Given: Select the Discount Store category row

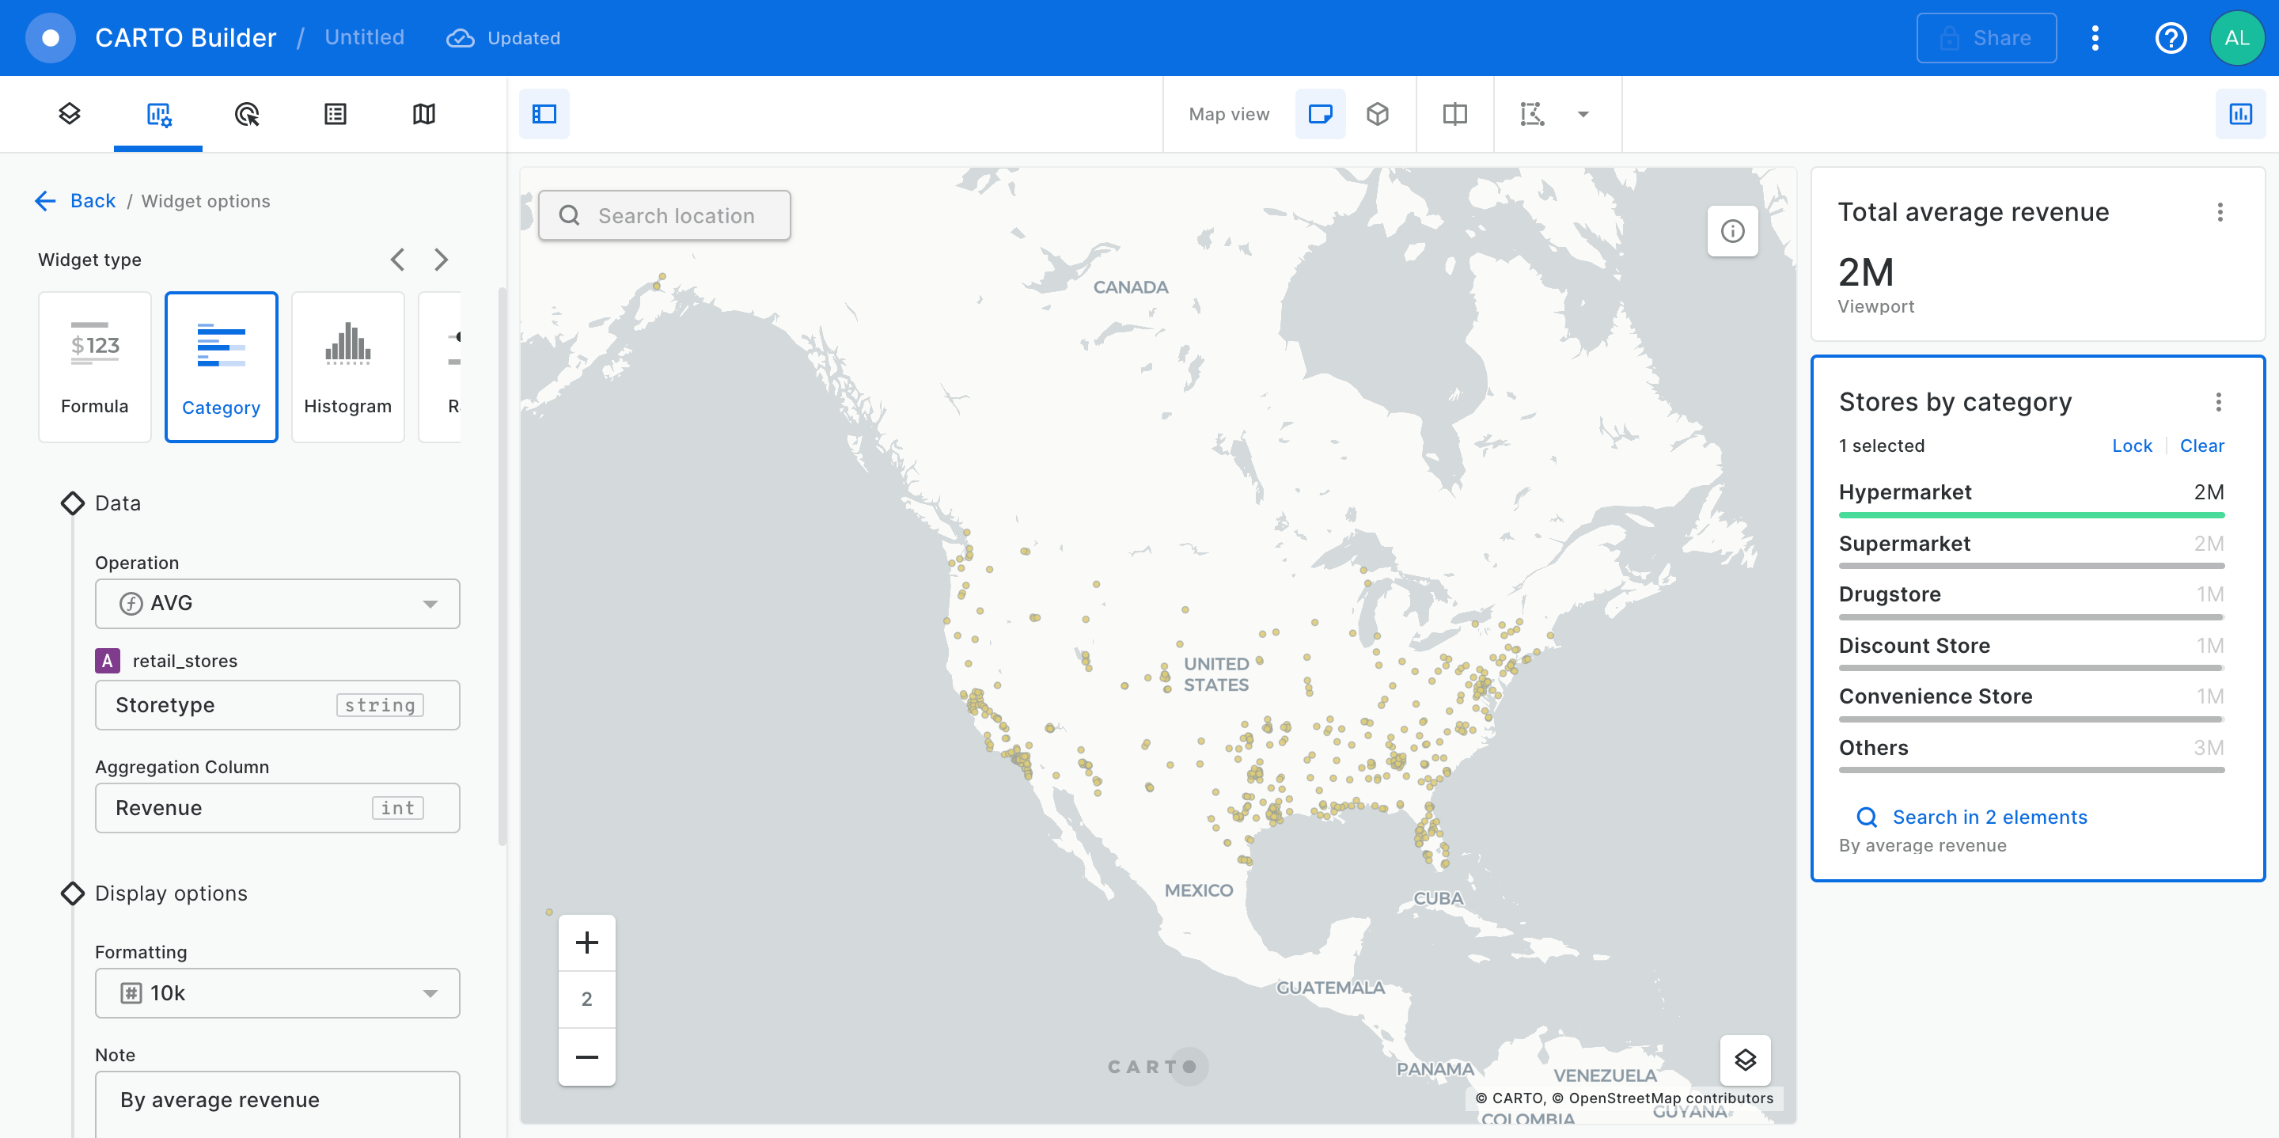Looking at the screenshot, I should (x=2031, y=652).
